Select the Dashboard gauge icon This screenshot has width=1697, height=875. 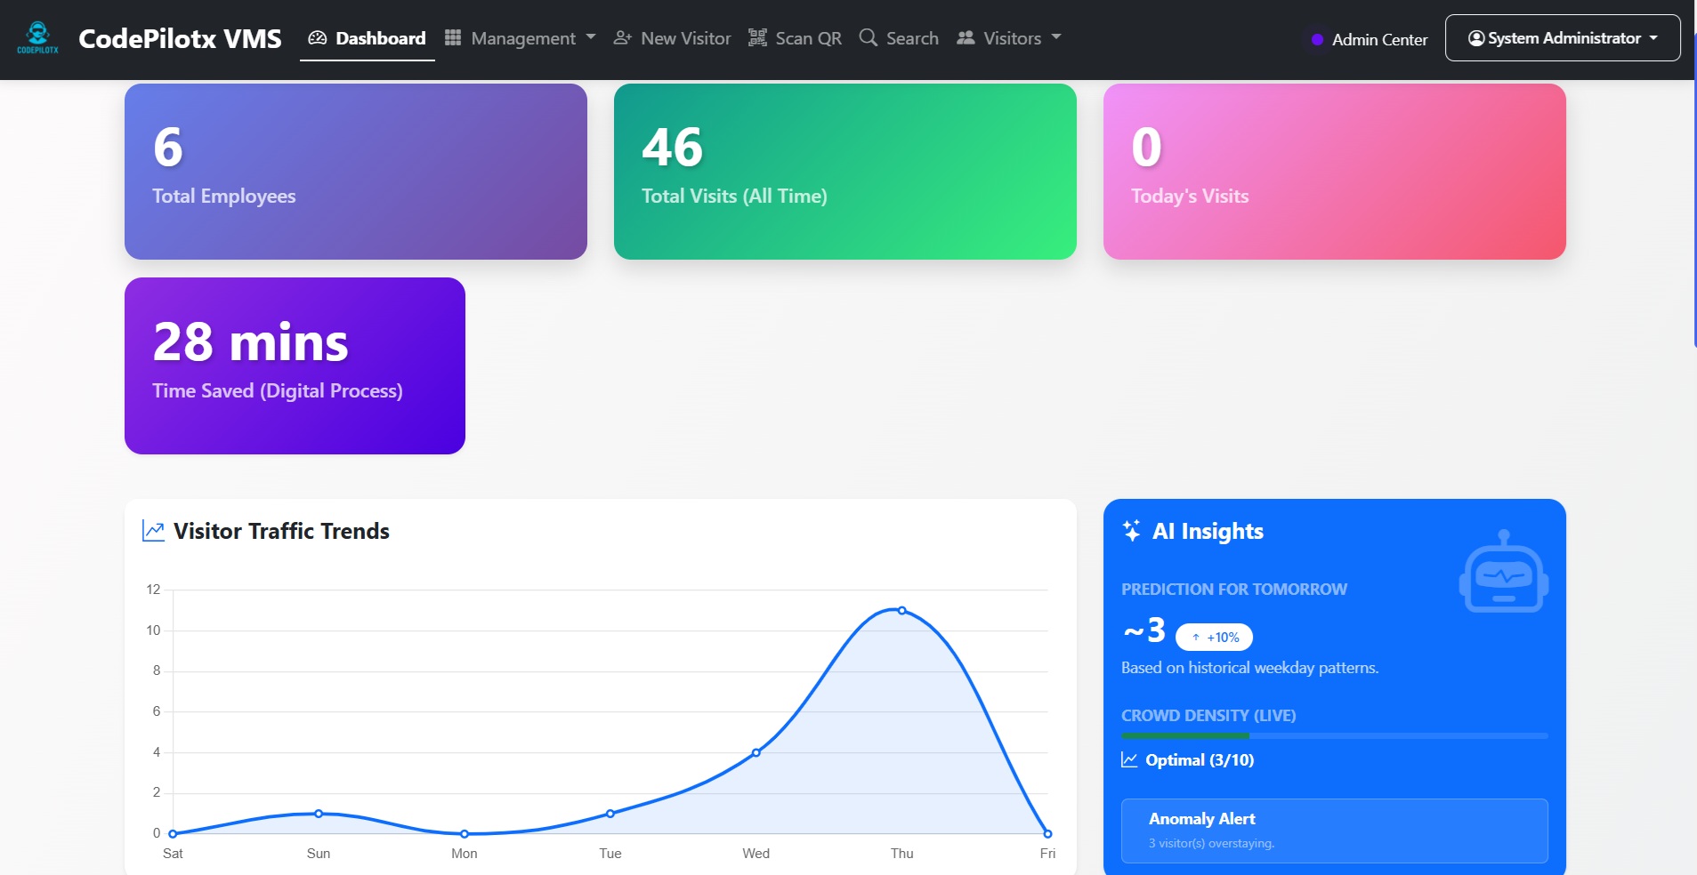point(316,37)
